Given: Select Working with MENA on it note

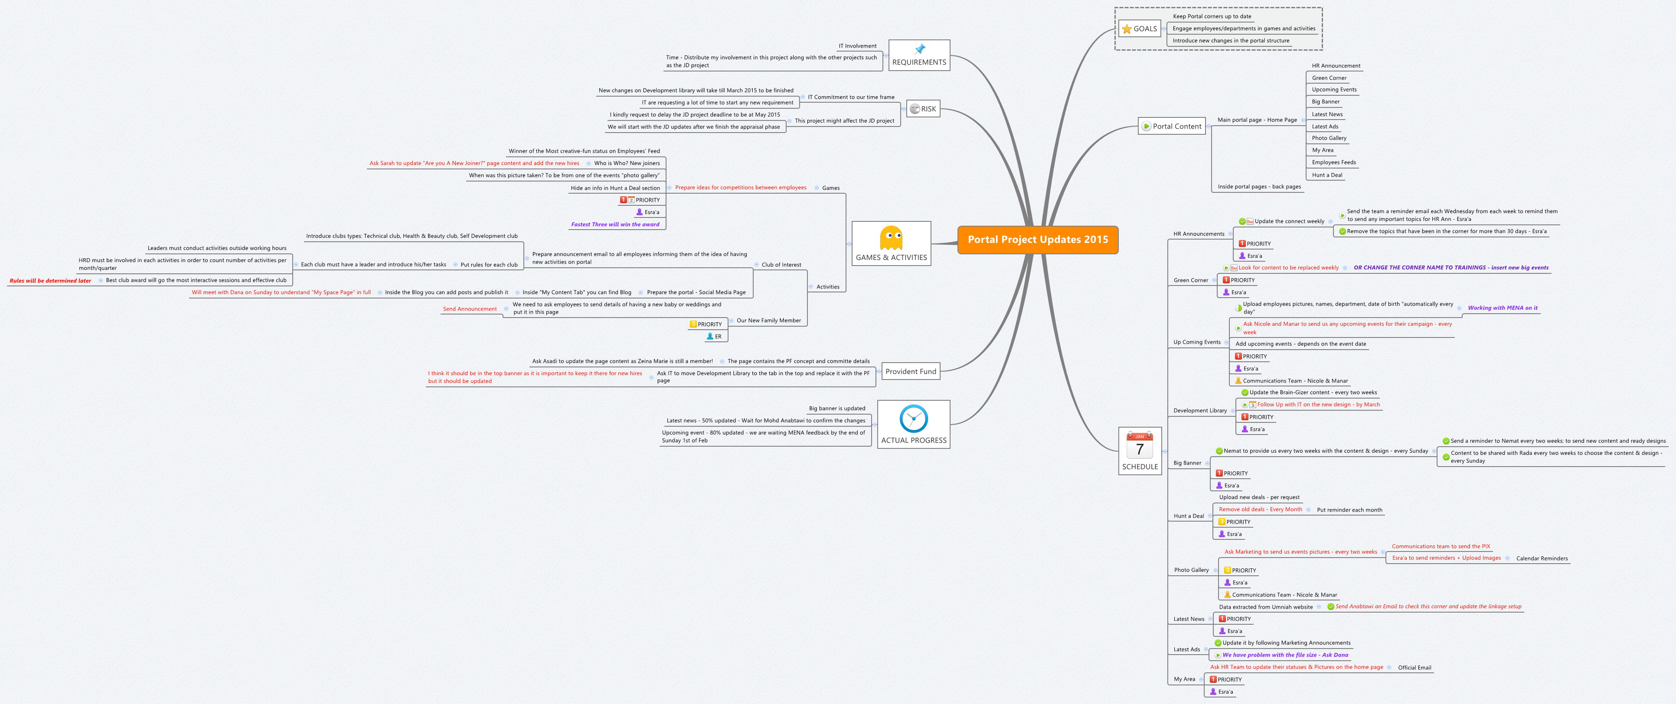Looking at the screenshot, I should pos(1503,308).
